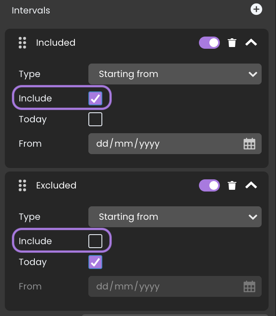This screenshot has width=276, height=316.
Task: Click the Included From date input field
Action: (175, 144)
